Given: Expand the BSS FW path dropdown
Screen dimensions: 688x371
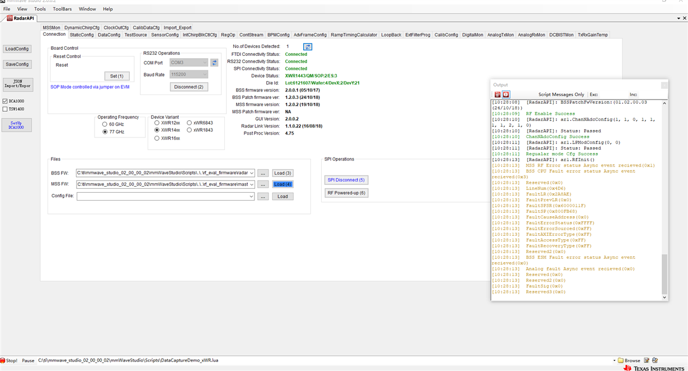Looking at the screenshot, I should click(251, 173).
